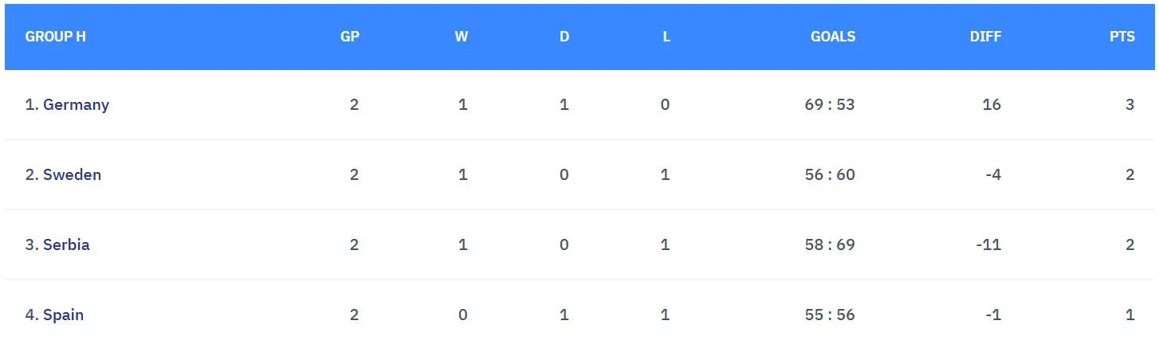Click the GROUP H column header

coord(56,37)
